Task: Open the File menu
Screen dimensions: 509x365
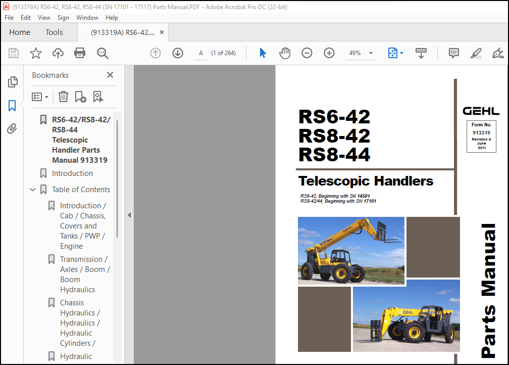Action: [9, 18]
